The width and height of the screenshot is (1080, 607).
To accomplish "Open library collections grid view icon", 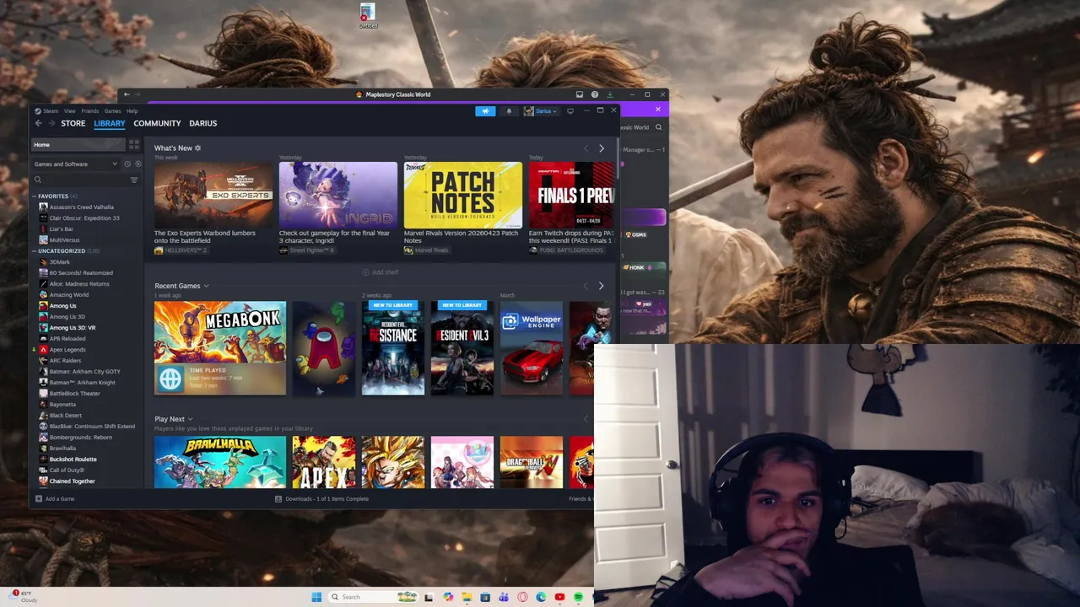I will click(134, 145).
